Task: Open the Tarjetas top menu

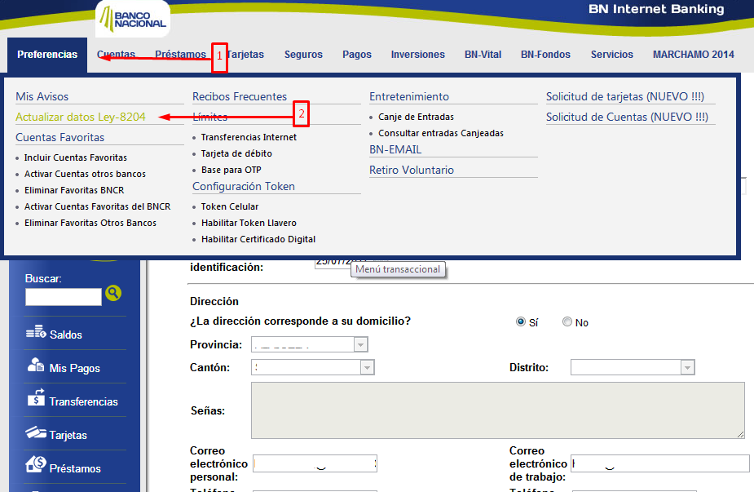Action: click(245, 55)
